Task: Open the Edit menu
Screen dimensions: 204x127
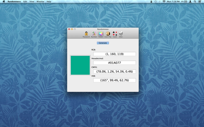Action: pos(25,2)
